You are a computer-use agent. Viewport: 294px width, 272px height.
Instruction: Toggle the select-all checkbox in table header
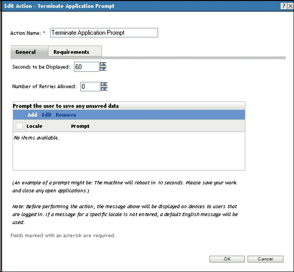pyautogui.click(x=19, y=126)
